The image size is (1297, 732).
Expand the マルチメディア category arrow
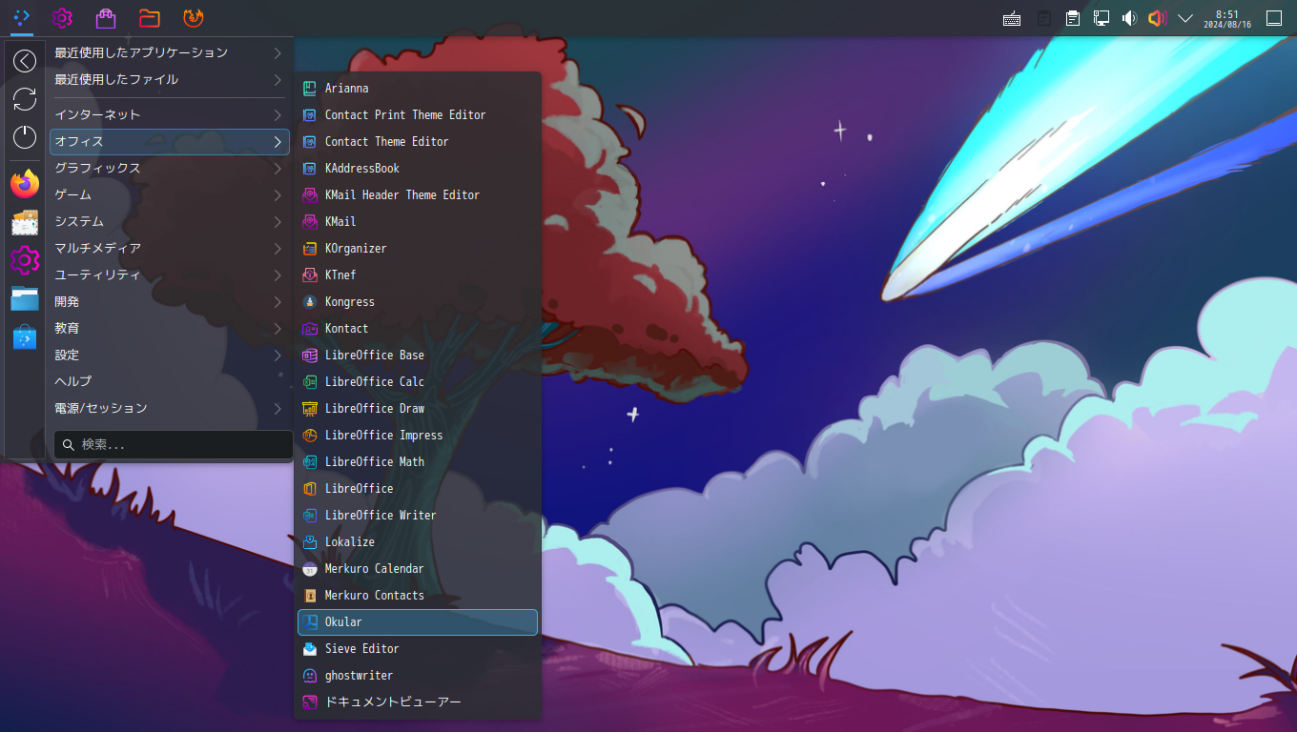(x=278, y=249)
